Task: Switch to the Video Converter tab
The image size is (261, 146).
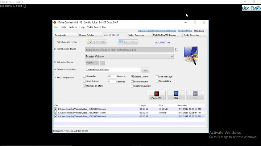Action: [x=140, y=35]
